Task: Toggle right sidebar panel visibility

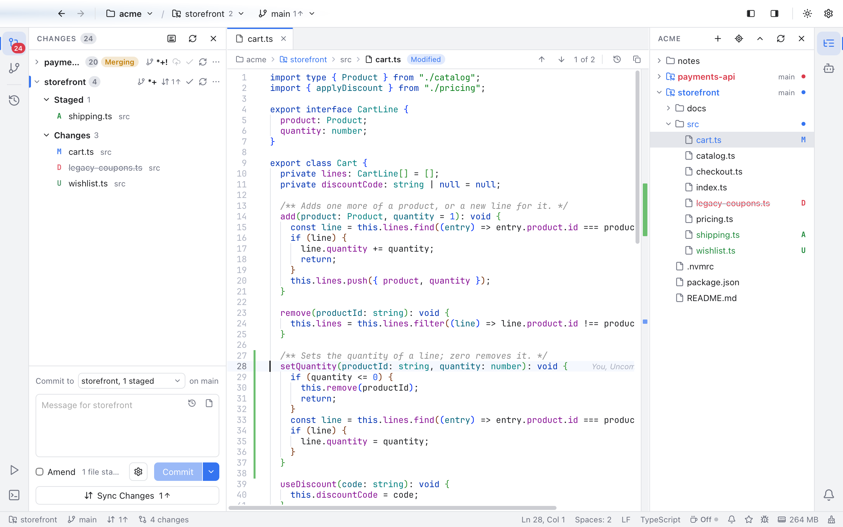Action: (x=775, y=14)
